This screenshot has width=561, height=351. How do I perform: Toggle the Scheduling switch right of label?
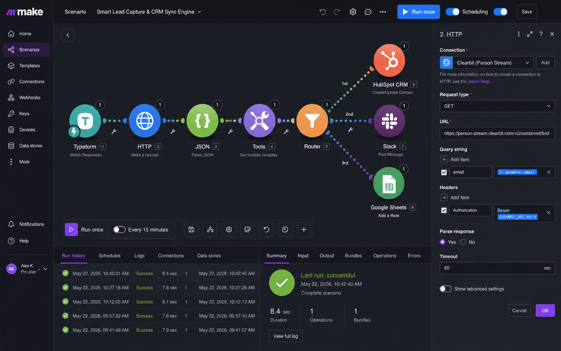501,12
